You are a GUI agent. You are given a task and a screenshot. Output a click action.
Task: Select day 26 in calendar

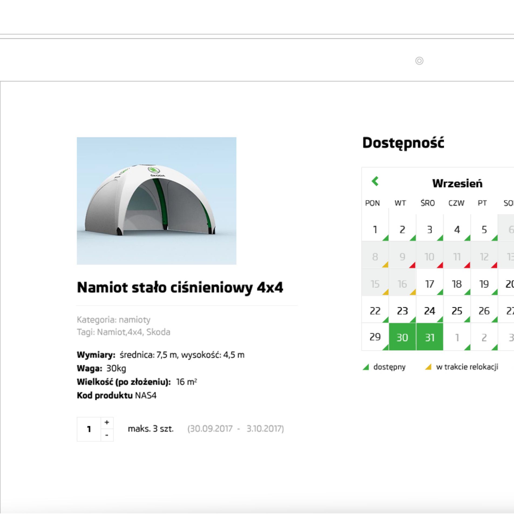point(484,309)
